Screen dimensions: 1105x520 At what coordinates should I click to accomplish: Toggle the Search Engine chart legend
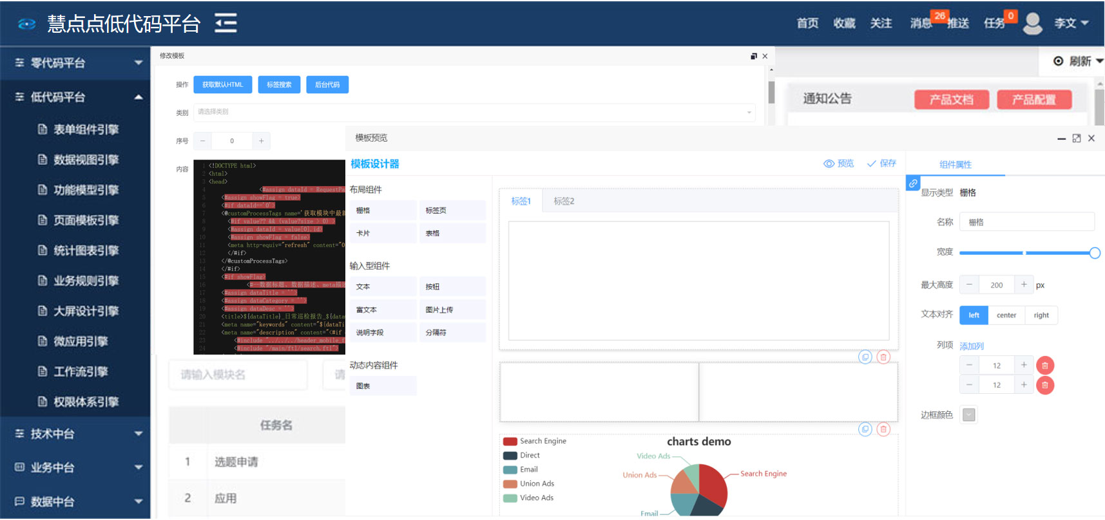pos(535,441)
